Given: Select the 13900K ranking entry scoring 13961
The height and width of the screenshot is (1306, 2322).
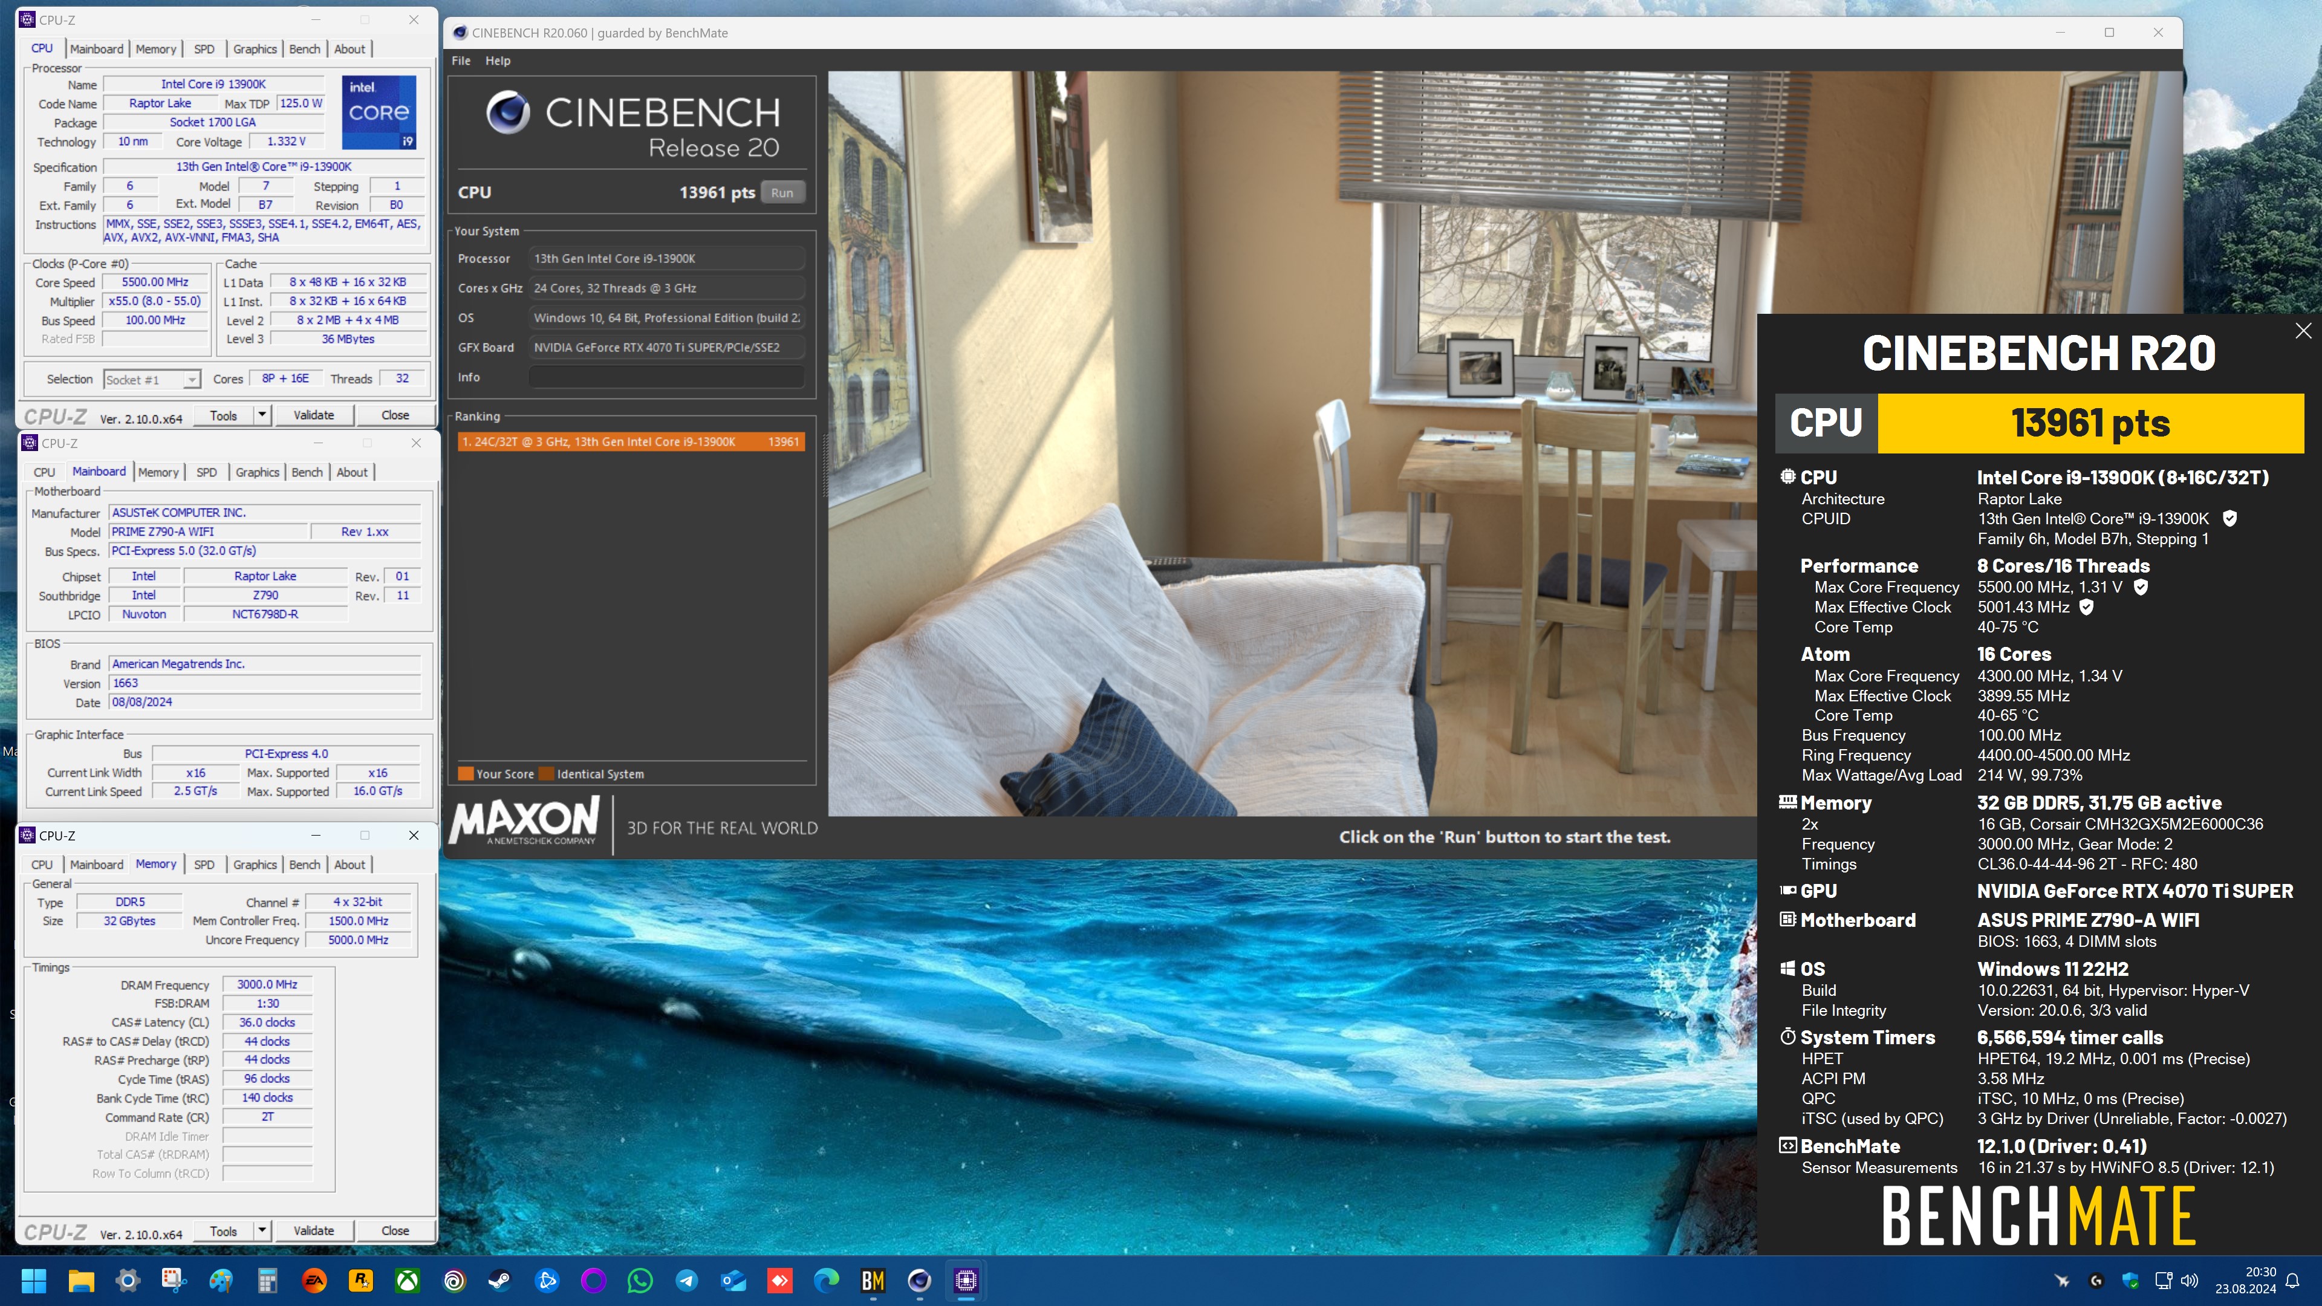Looking at the screenshot, I should pos(631,441).
